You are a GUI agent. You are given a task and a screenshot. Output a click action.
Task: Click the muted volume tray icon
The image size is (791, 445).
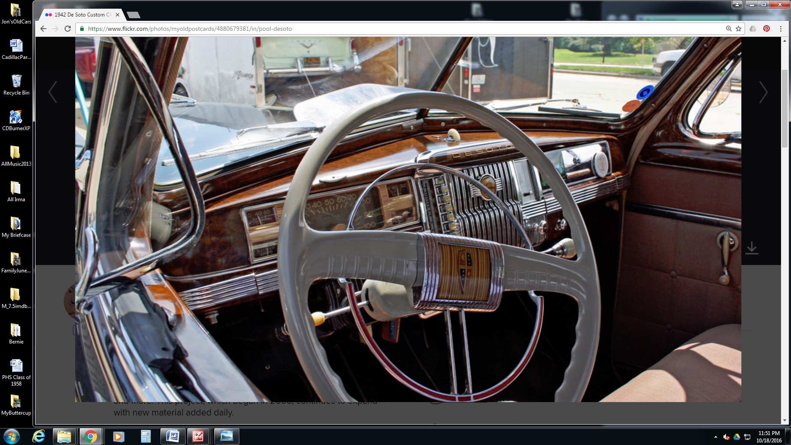point(726,437)
